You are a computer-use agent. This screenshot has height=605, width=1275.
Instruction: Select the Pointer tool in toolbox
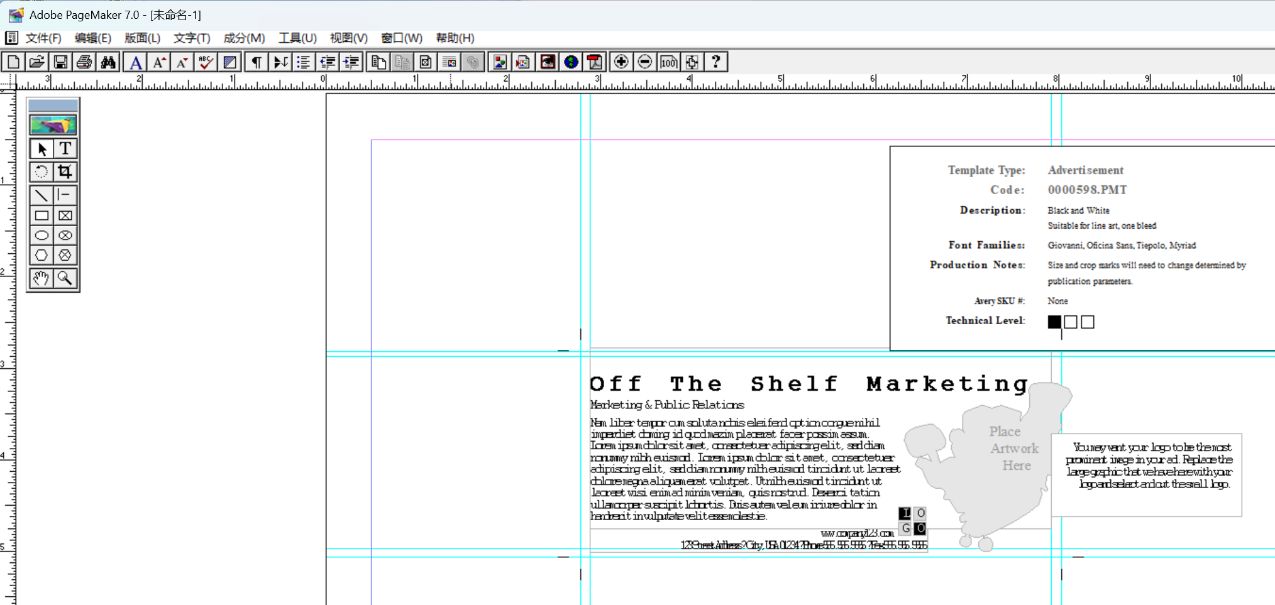(41, 149)
